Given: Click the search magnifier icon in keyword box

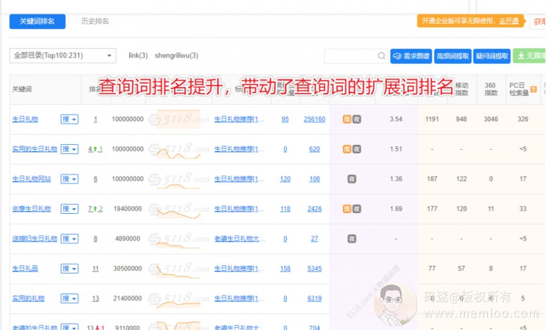Looking at the screenshot, I should (x=382, y=56).
